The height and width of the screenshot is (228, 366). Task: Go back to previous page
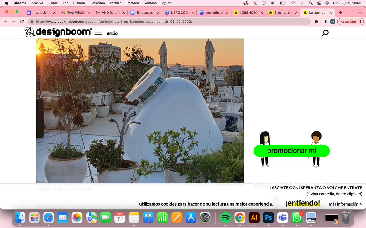6,22
